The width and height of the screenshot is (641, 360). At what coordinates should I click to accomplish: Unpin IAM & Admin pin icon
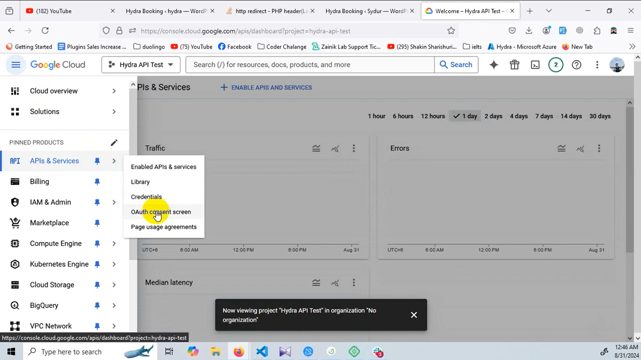pyautogui.click(x=97, y=202)
